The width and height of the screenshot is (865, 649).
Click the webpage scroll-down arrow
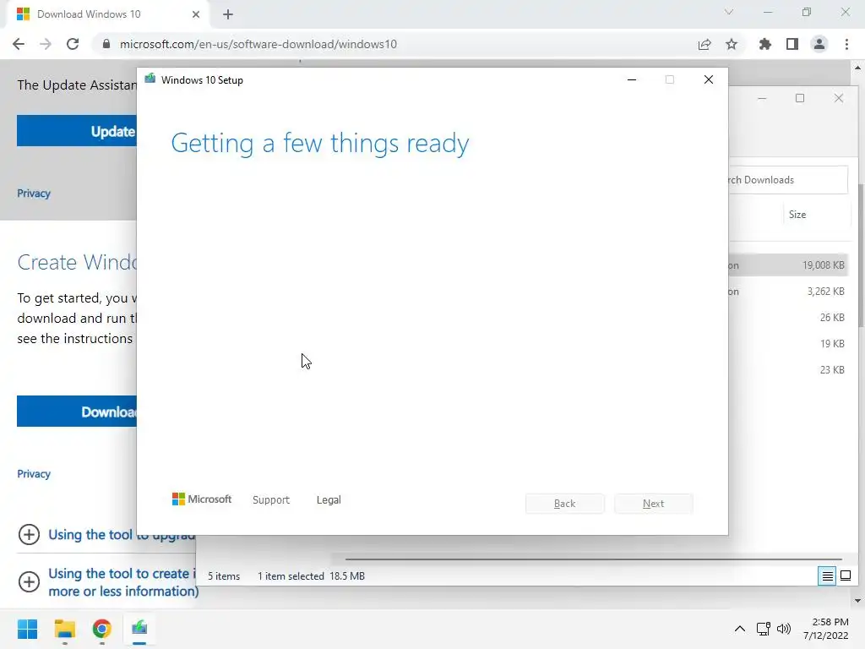tap(858, 601)
